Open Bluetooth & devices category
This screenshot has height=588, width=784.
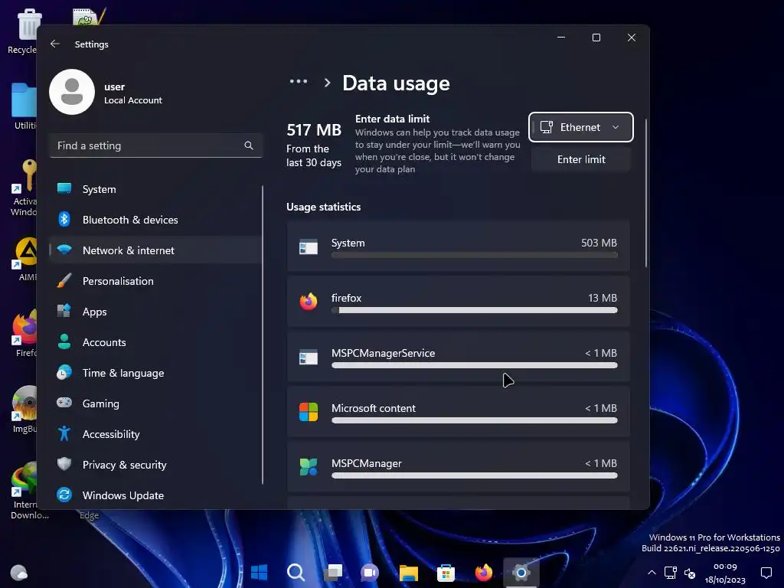(x=155, y=220)
